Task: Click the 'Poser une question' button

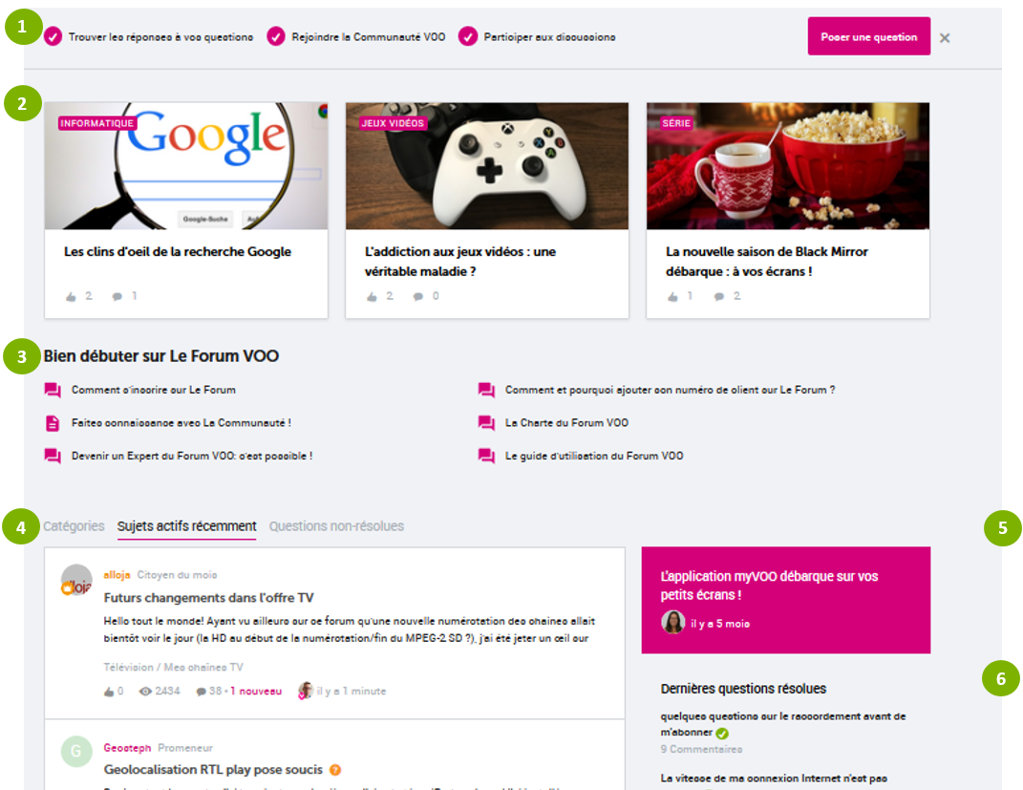Action: [868, 36]
